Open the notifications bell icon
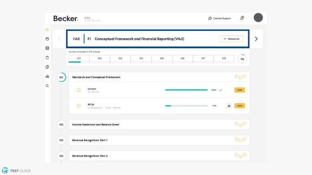This screenshot has height=175, width=312. [x=242, y=18]
